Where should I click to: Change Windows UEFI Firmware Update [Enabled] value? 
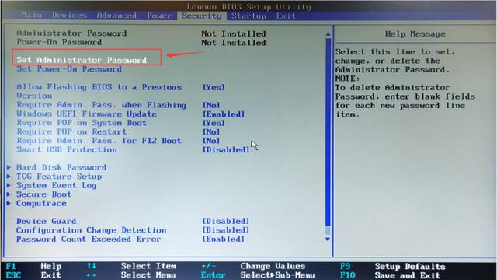click(224, 114)
